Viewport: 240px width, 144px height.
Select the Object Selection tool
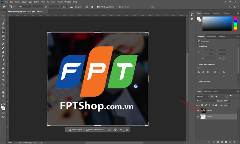pyautogui.click(x=3, y=28)
